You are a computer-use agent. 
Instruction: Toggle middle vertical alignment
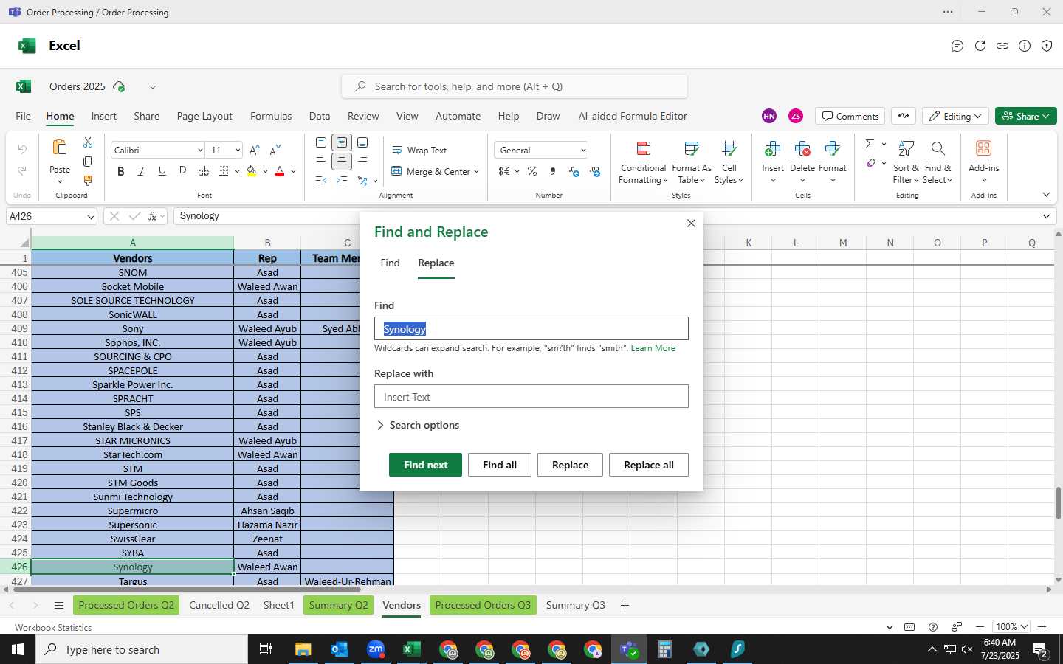341,142
